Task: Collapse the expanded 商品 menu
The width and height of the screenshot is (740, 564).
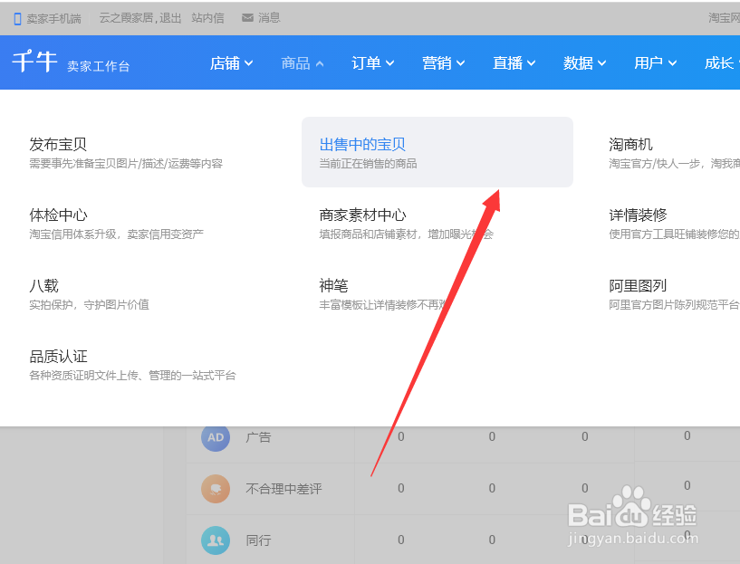Action: coord(302,63)
